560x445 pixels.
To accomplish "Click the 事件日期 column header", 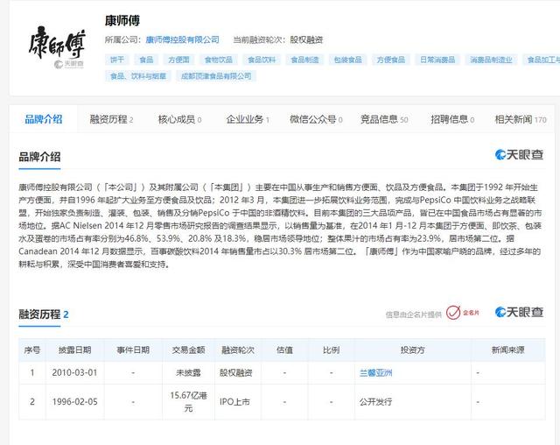I will coord(133,350).
